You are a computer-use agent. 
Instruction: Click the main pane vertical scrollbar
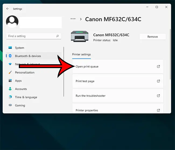tap(170, 54)
